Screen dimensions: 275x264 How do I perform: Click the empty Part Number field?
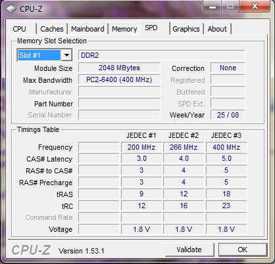click(119, 103)
